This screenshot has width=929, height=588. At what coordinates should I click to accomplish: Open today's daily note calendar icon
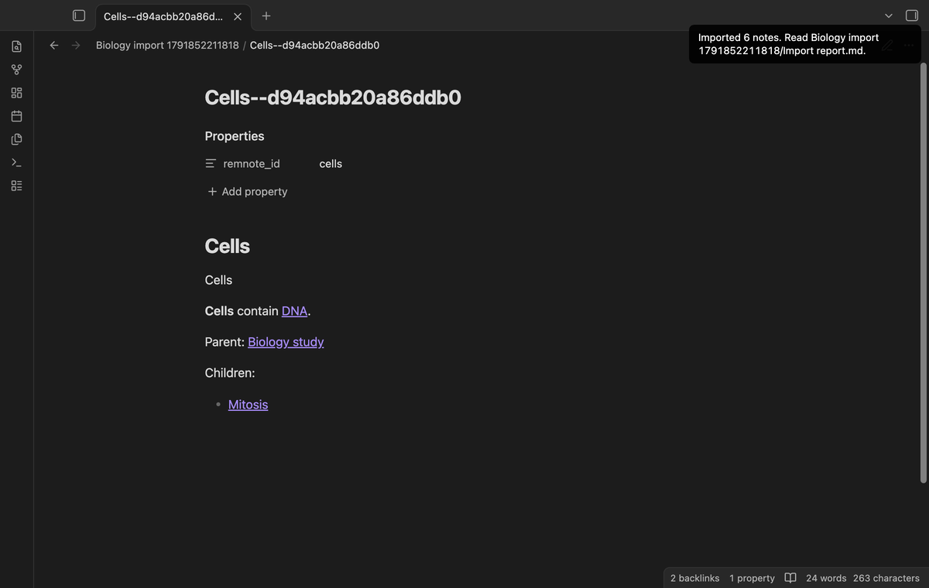[x=17, y=116]
